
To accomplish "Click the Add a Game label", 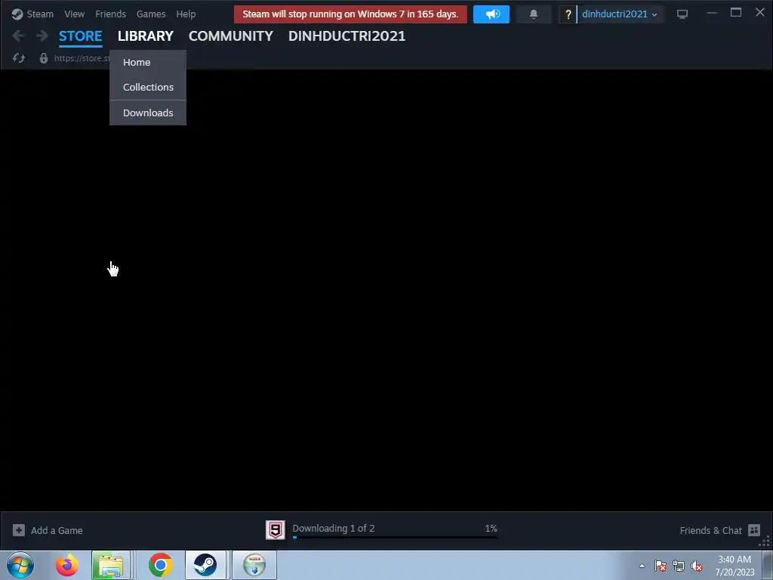I will pyautogui.click(x=57, y=531).
